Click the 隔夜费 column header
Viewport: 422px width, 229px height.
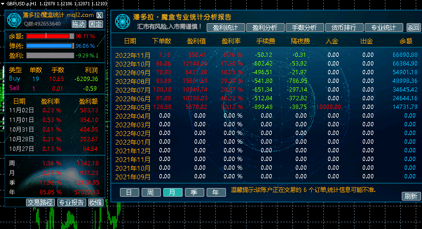(x=300, y=41)
